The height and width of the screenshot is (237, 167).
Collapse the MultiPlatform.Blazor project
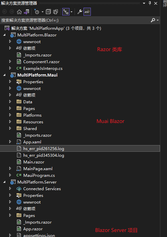point(4,35)
